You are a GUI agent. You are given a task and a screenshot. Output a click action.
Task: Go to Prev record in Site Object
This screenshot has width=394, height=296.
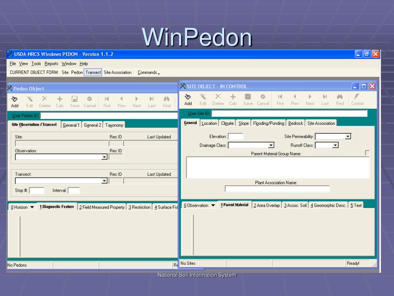295,97
